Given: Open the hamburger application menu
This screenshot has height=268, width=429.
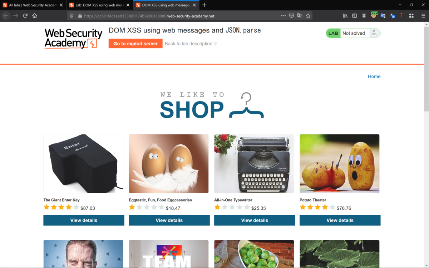Looking at the screenshot, I should 423,16.
